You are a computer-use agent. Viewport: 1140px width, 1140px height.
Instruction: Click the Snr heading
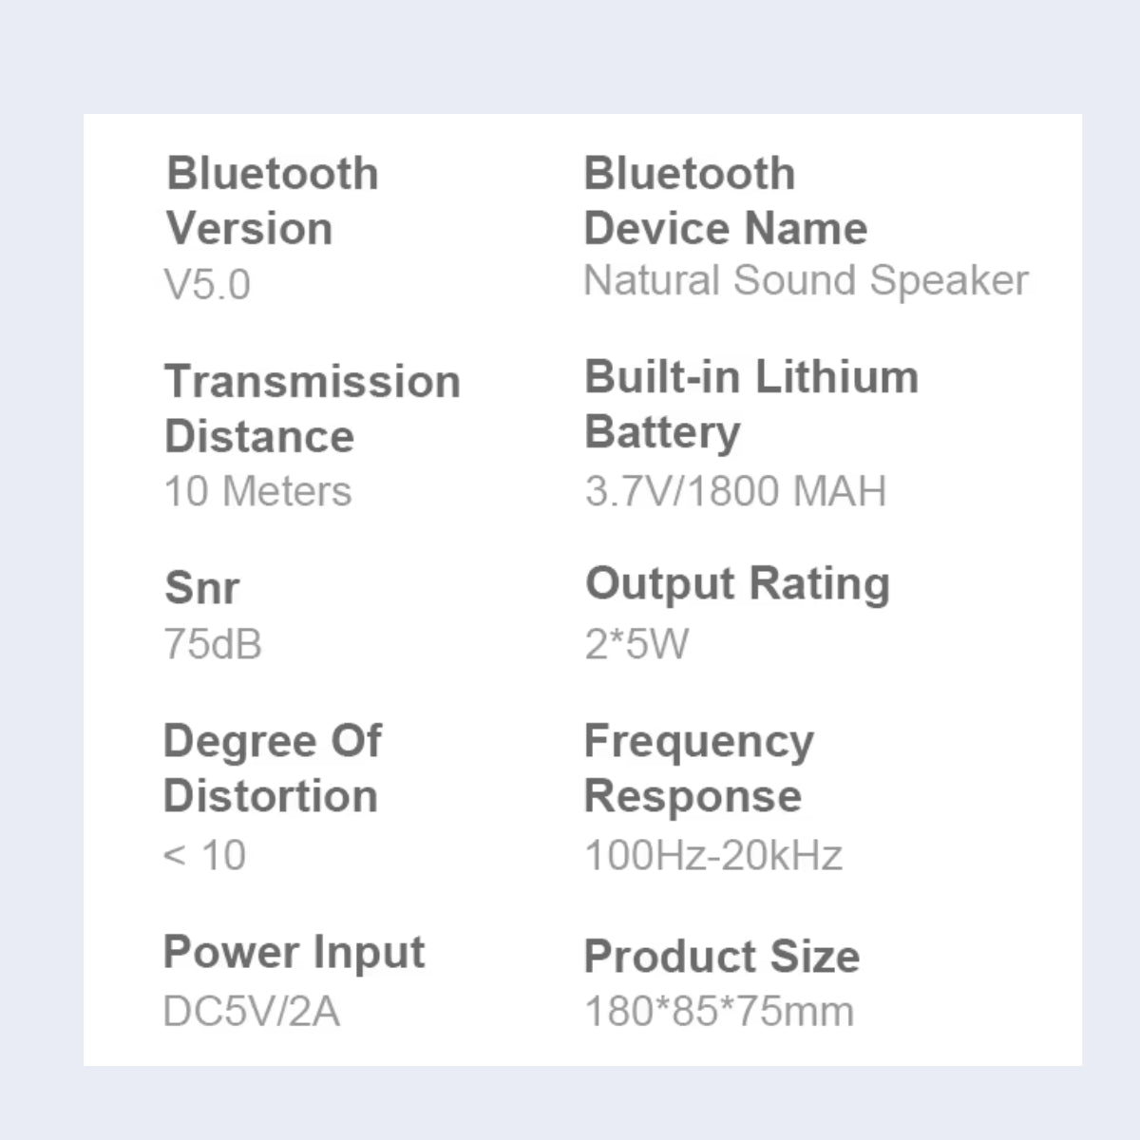coord(201,587)
